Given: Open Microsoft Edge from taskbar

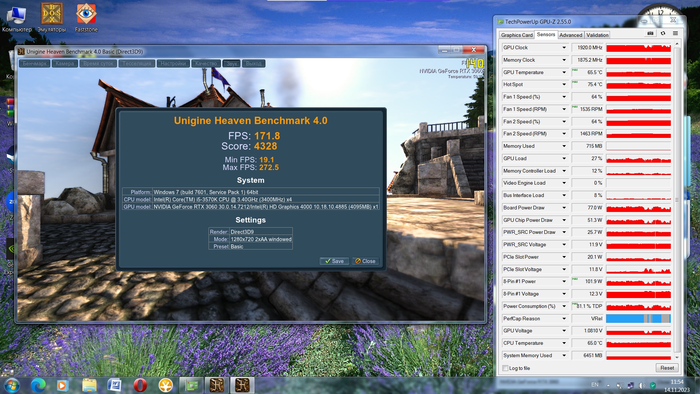Looking at the screenshot, I should [x=38, y=385].
